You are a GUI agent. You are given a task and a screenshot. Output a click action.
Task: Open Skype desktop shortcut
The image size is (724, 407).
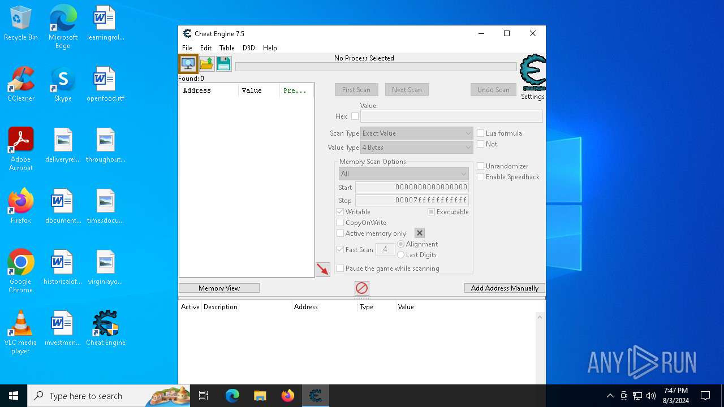click(63, 84)
